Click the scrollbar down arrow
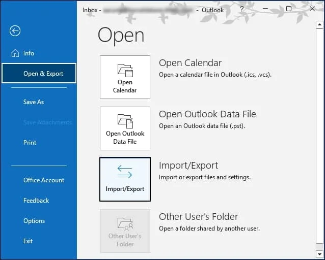The height and width of the screenshot is (260, 325). pyautogui.click(x=319, y=254)
